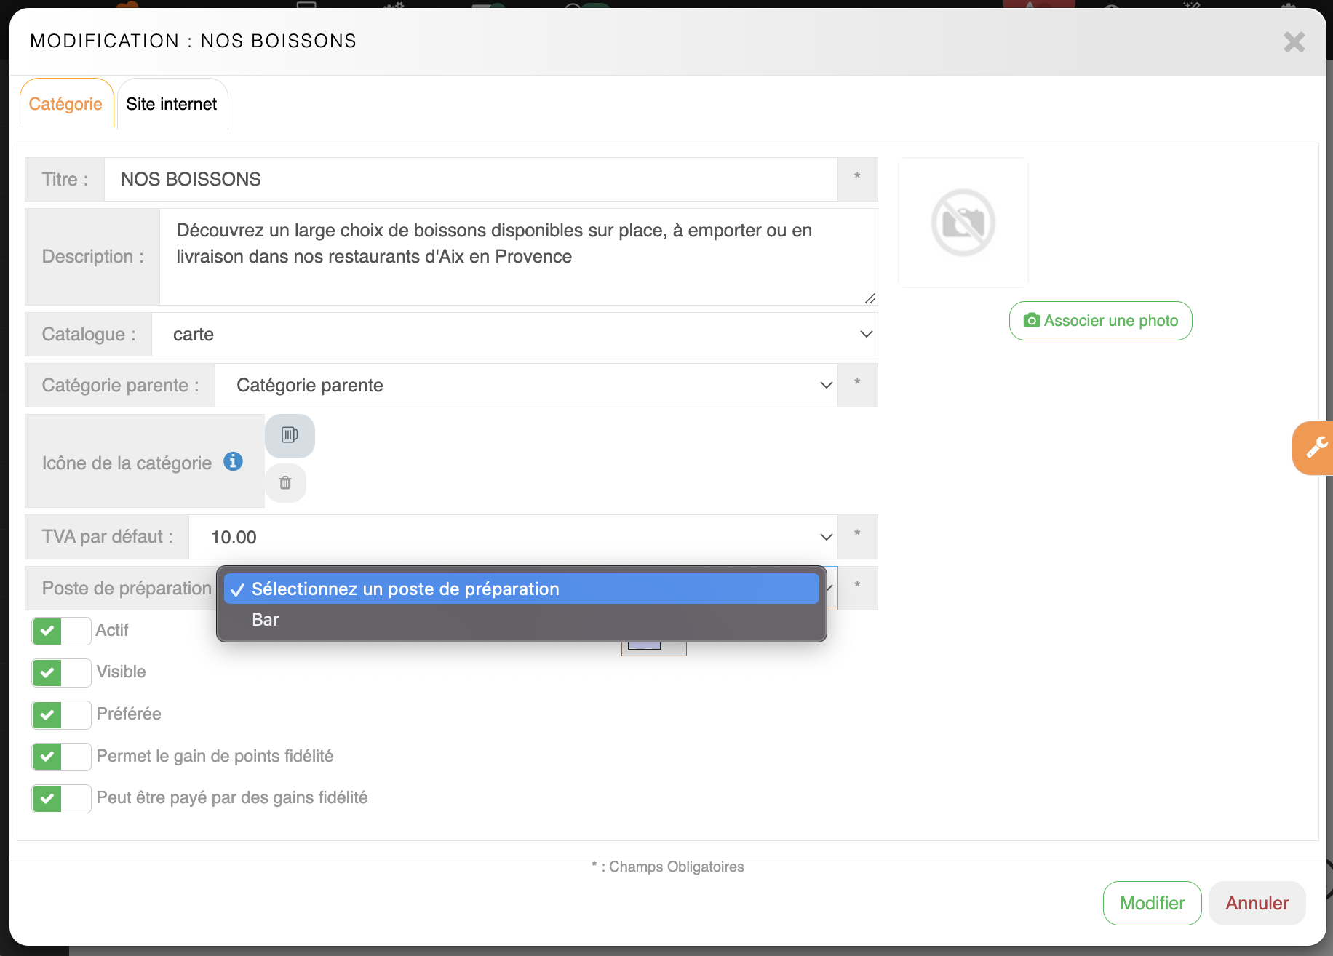This screenshot has height=956, width=1333.
Task: Toggle Peut être payé par gains fidélité
Action: [61, 798]
